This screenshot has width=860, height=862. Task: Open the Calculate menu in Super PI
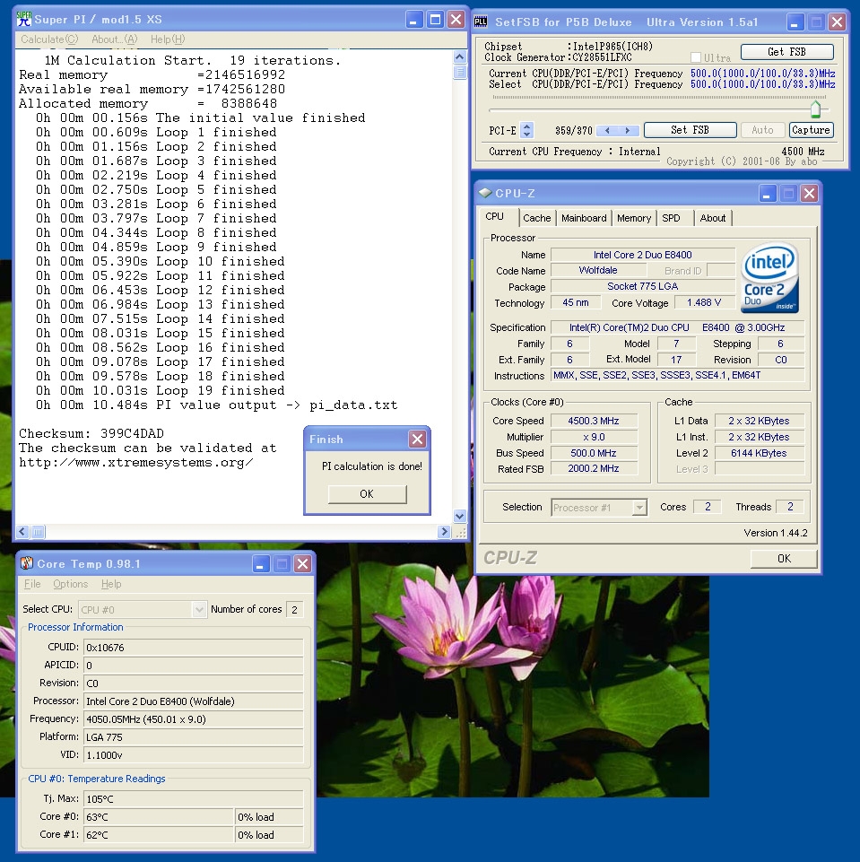tap(49, 39)
